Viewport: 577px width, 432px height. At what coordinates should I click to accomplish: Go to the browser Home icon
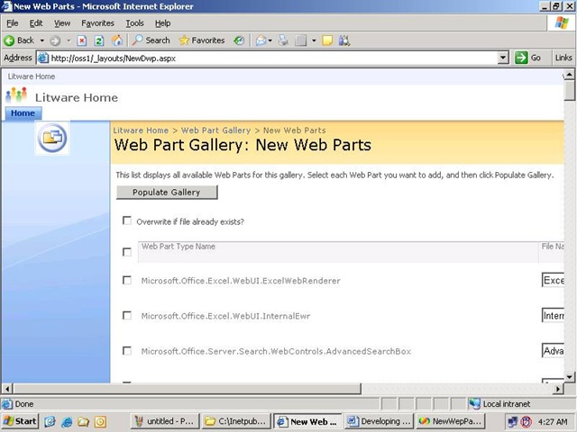tap(117, 40)
